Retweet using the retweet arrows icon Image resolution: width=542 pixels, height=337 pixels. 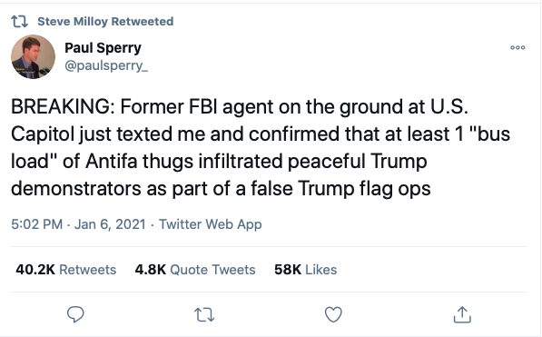point(204,315)
